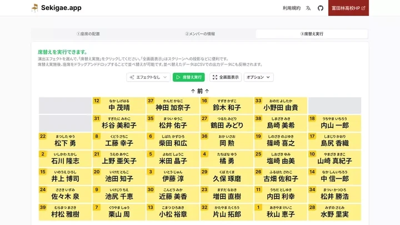
Task: Select seat 11 内田 利幸
Action: (281, 194)
